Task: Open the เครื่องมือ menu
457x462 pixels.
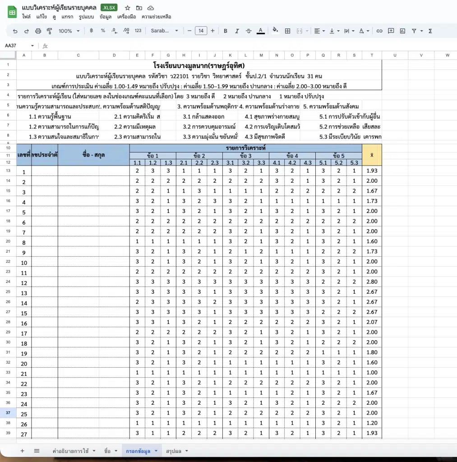Action: coord(126,17)
